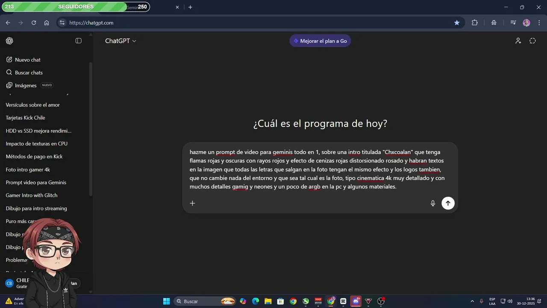This screenshot has height=308, width=547.
Task: Reload the page
Action: coord(34,23)
